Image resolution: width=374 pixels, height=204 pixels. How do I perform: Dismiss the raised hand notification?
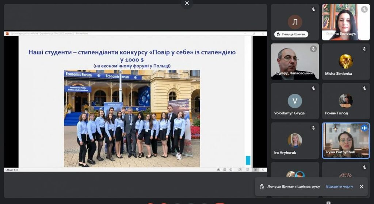pos(361,186)
